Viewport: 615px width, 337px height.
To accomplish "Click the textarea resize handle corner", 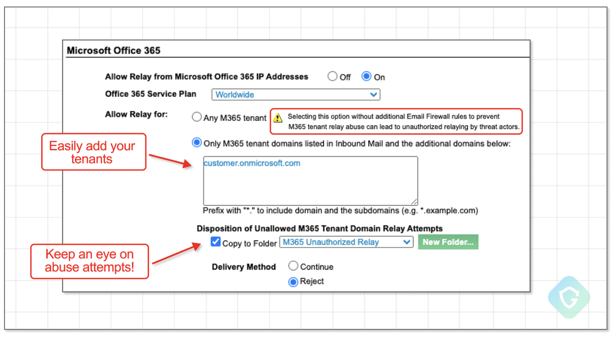I will tap(414, 202).
